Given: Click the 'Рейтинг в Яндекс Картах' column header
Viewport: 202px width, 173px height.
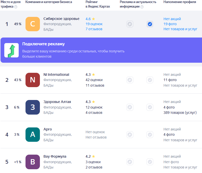Looking at the screenshot, I should [98, 4].
